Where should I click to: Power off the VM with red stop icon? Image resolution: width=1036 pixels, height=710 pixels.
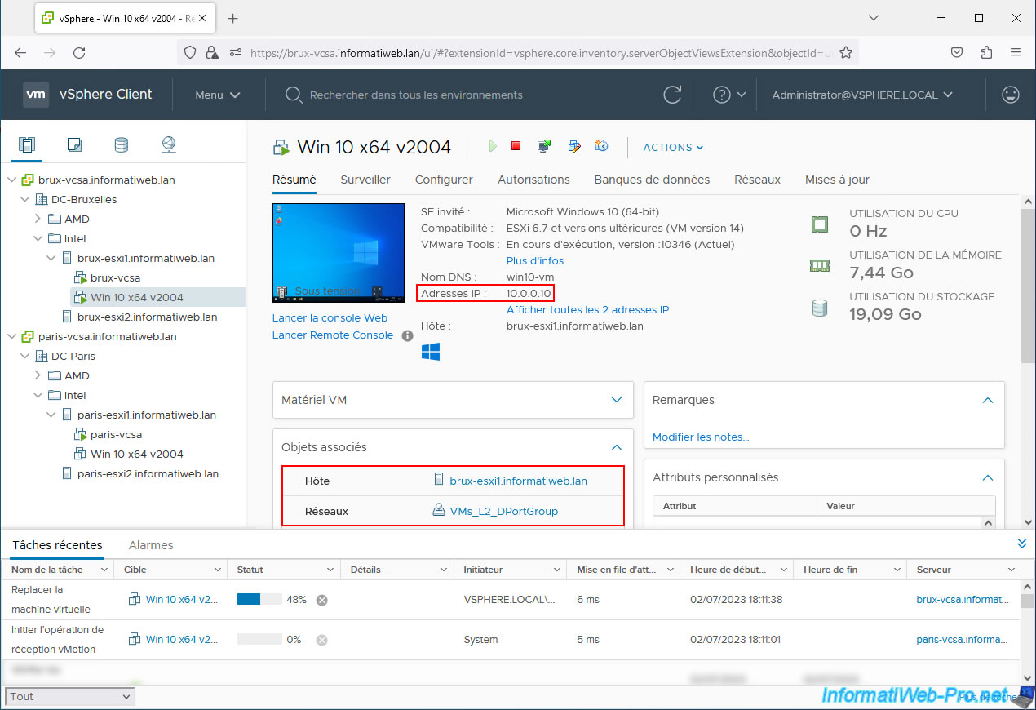click(x=516, y=146)
